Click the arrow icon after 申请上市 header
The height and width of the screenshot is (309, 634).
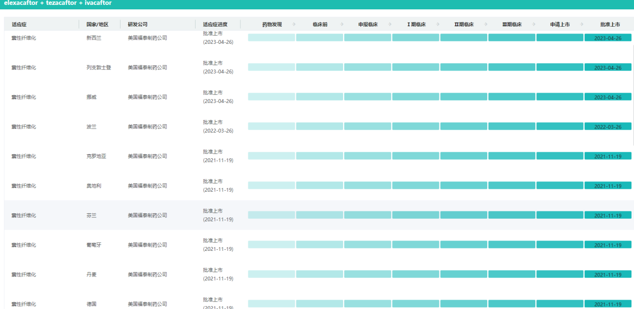[x=582, y=25]
